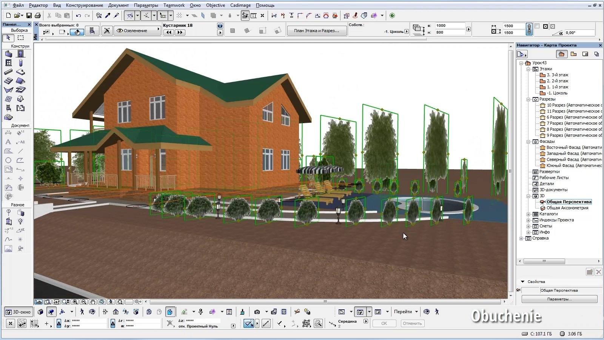Select Общая Аксонометрия in Navigator tree

(x=567, y=208)
